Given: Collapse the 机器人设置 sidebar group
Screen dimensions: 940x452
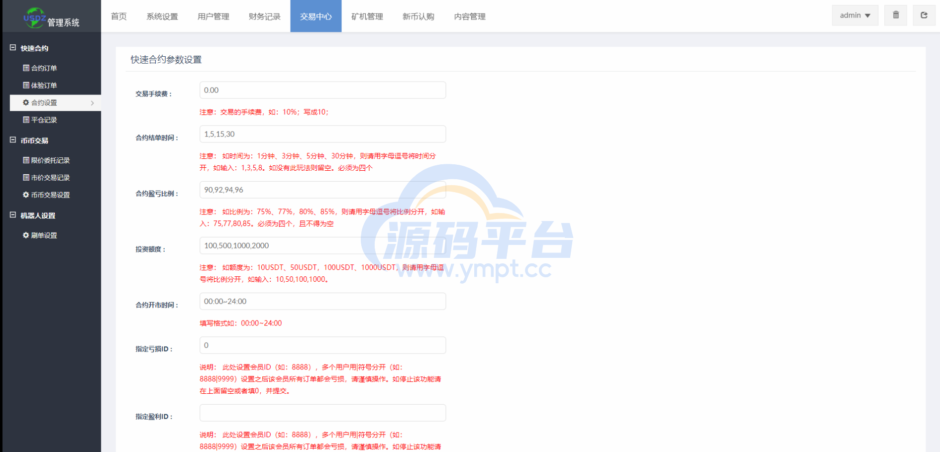Looking at the screenshot, I should [x=13, y=215].
